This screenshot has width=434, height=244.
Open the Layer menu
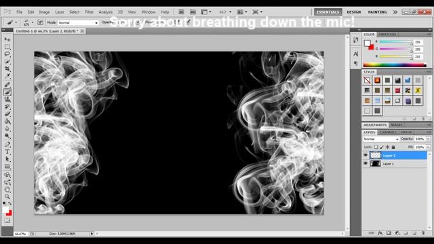pyautogui.click(x=60, y=12)
